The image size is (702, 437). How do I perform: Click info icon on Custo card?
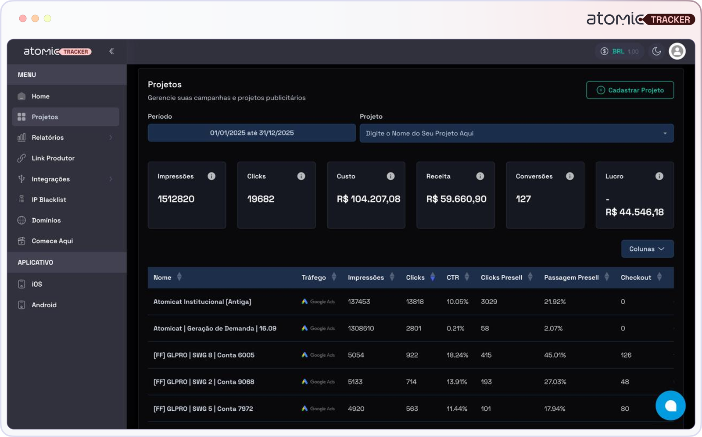(390, 176)
